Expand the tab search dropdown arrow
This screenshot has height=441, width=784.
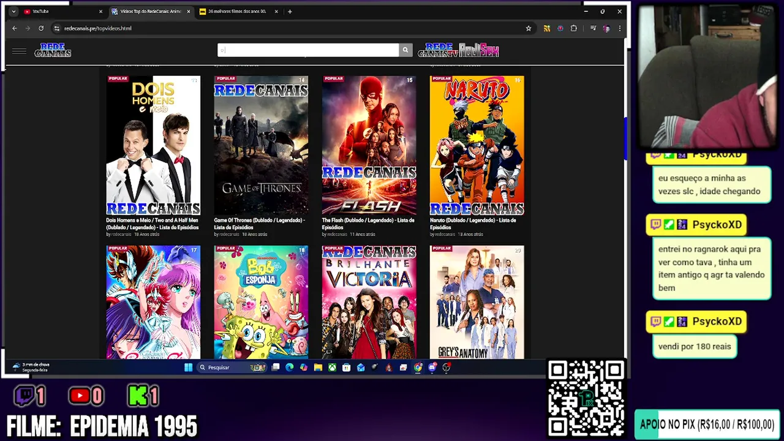pyautogui.click(x=13, y=12)
